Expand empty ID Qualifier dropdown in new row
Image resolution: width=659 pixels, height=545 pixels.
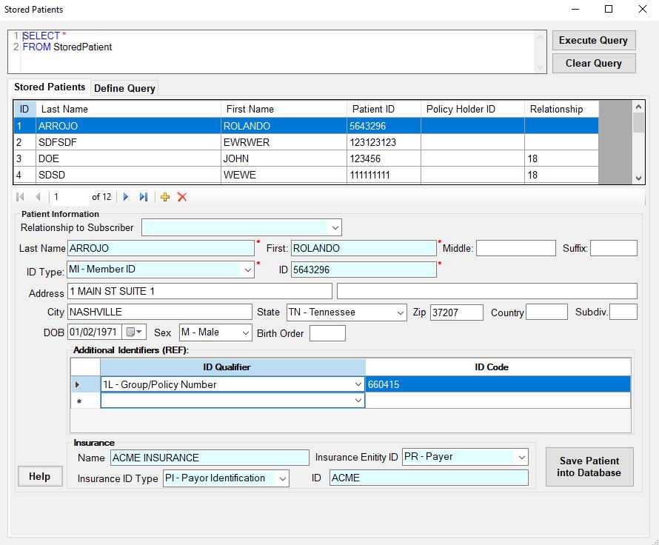point(358,401)
